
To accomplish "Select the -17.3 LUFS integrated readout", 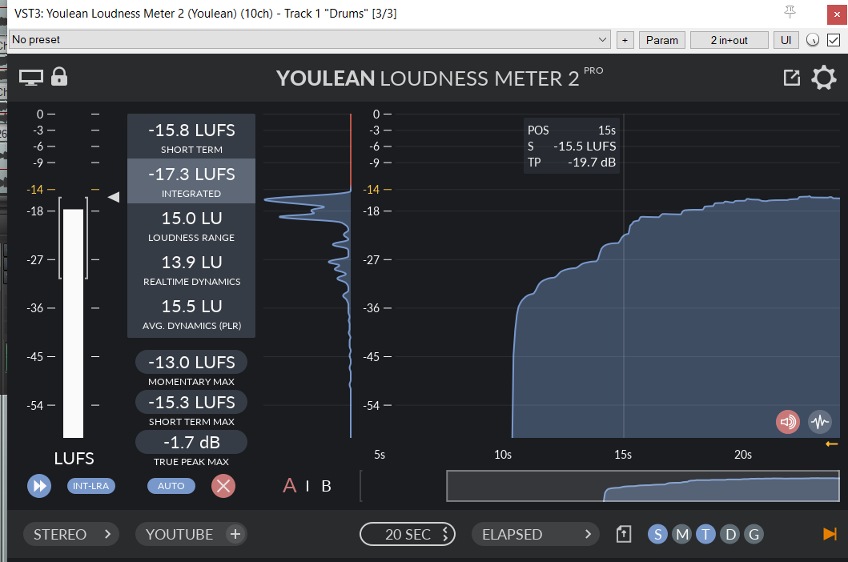I will pos(191,181).
